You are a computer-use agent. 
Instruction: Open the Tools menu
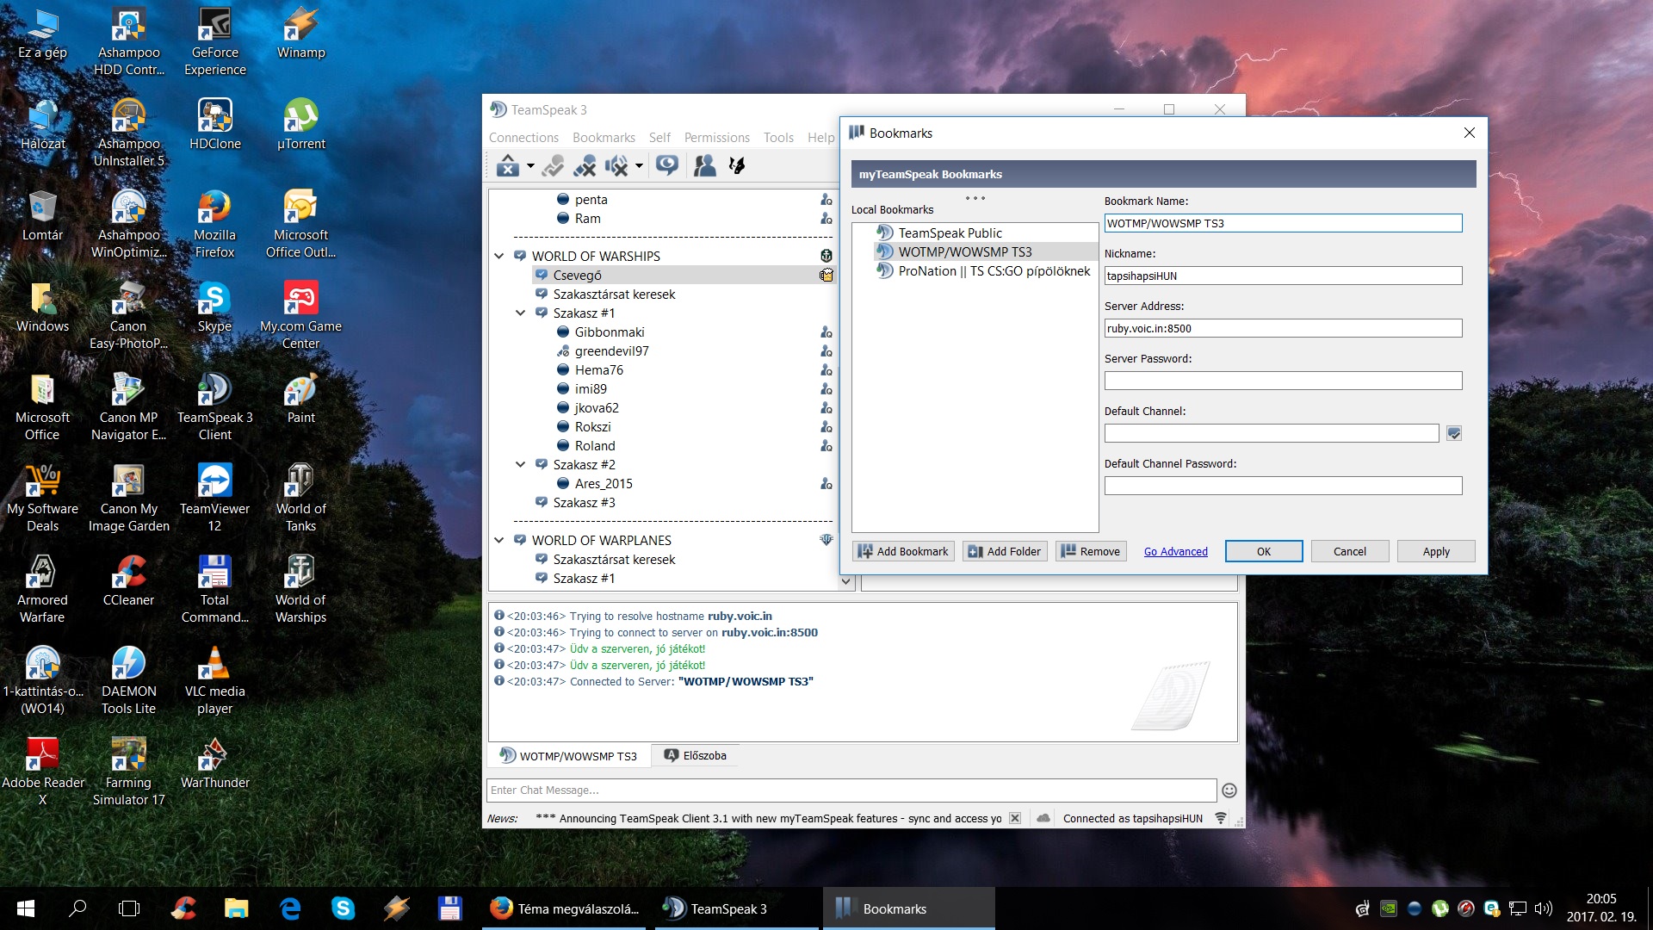778,137
